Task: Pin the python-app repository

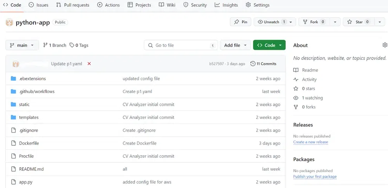Action: point(241,22)
